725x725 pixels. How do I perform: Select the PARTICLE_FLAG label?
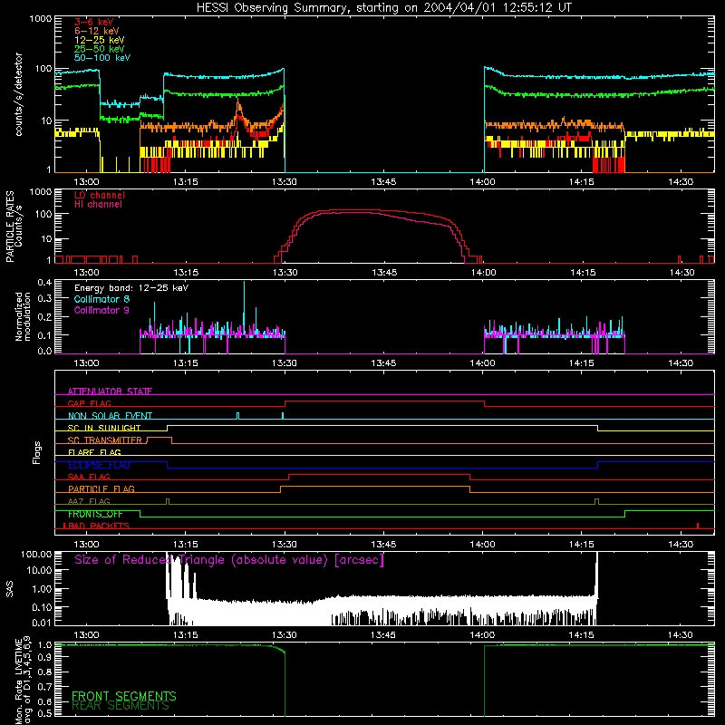[101, 488]
